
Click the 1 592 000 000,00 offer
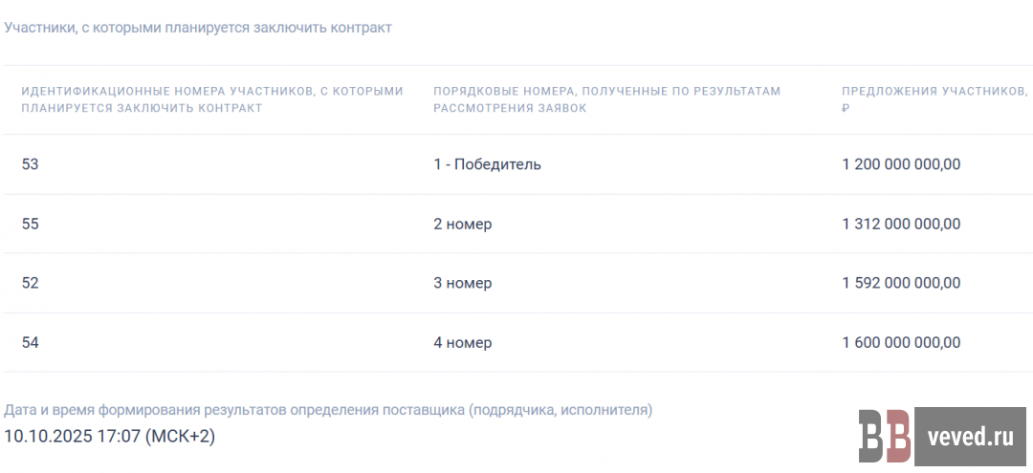[x=901, y=284]
